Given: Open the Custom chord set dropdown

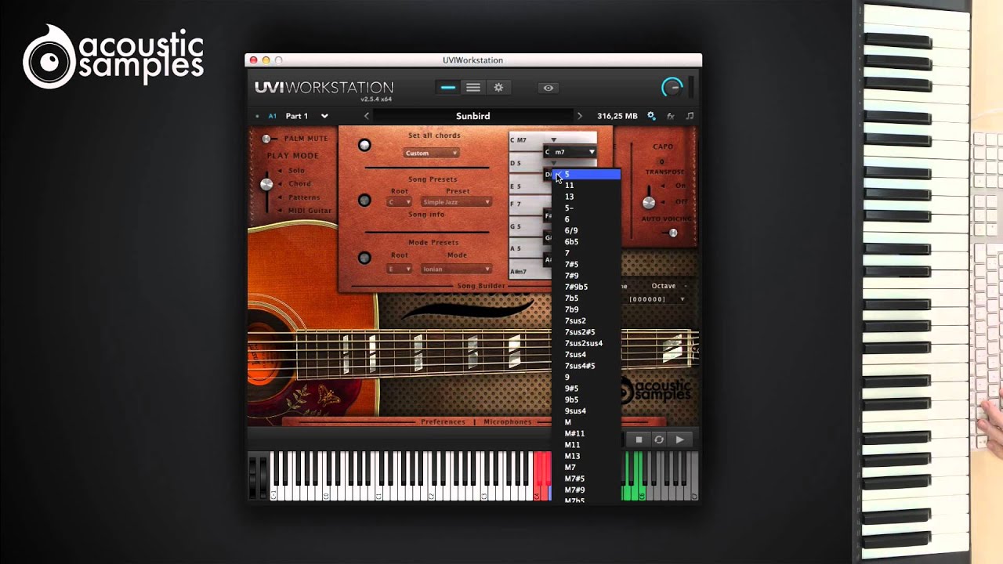Looking at the screenshot, I should click(431, 153).
